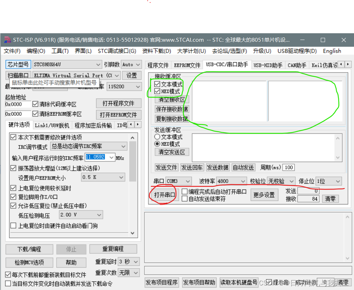Click 下载/编程 button
This screenshot has height=290, width=354.
click(x=29, y=249)
